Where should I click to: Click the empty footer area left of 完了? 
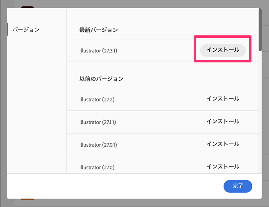click(x=120, y=186)
